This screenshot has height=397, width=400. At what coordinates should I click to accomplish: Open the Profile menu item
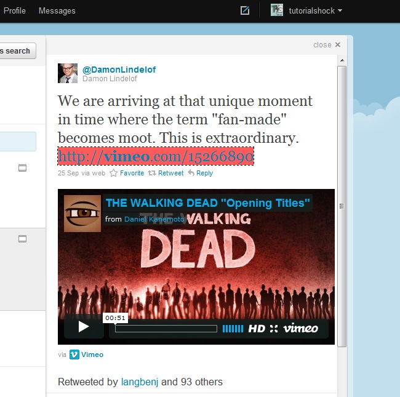(x=15, y=10)
